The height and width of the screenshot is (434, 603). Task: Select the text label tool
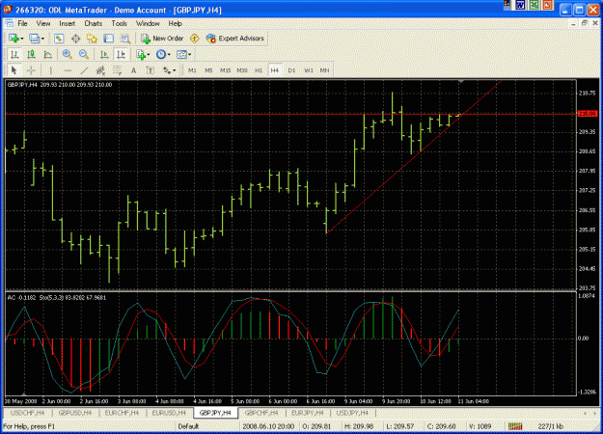click(x=150, y=70)
